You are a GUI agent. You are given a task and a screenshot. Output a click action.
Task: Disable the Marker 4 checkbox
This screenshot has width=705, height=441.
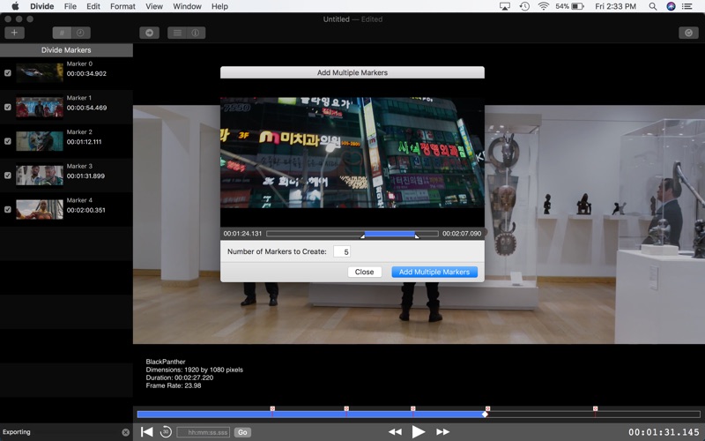(8, 210)
